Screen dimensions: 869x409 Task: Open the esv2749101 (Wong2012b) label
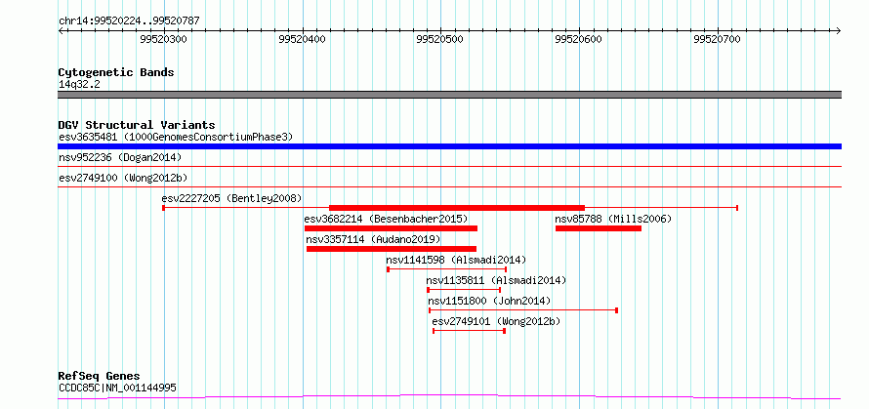coord(496,321)
